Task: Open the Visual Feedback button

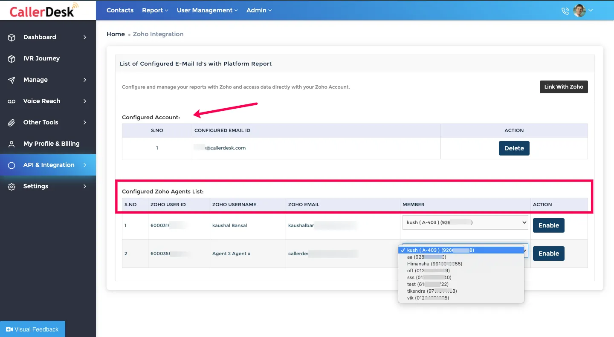Action: click(x=32, y=329)
